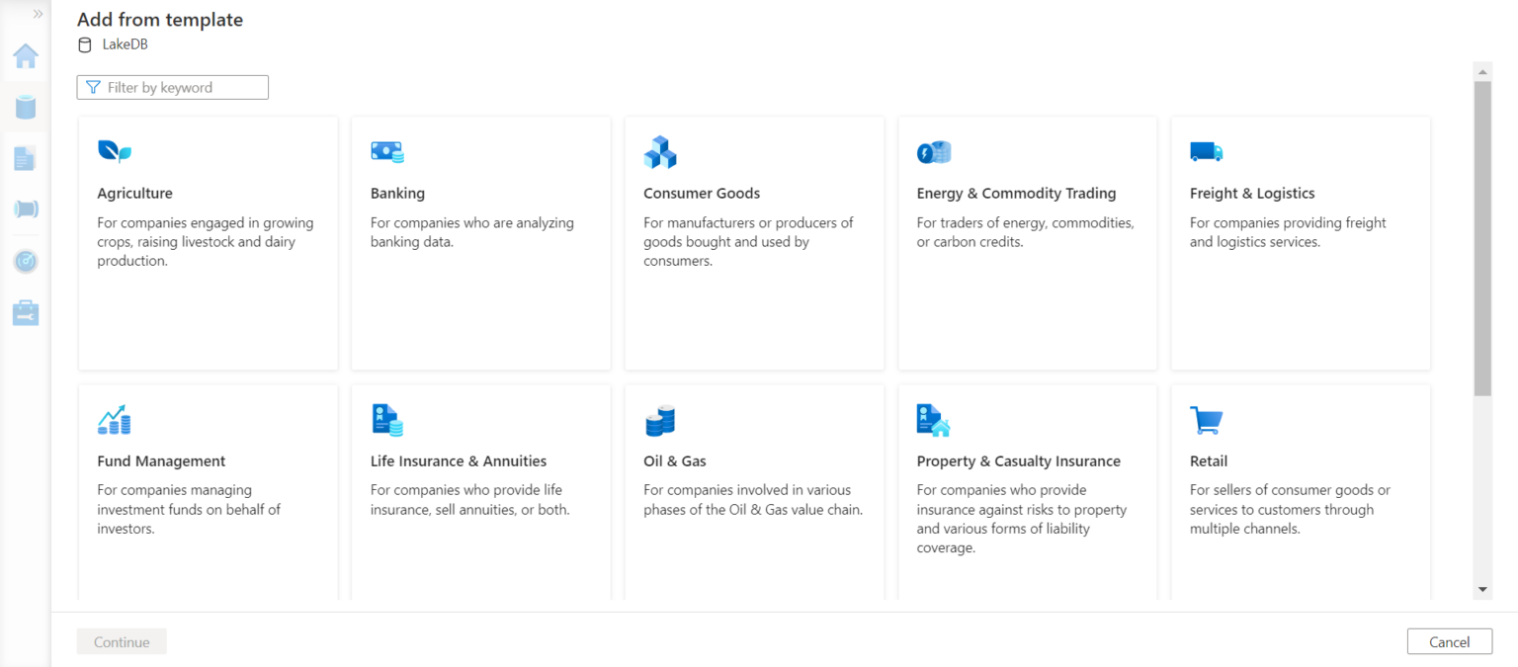Open the Home icon in the sidebar
This screenshot has height=667, width=1518.
coord(25,55)
